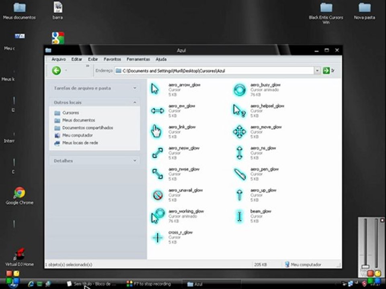
Task: Select the aero_helpsel_glow help cursor icon
Action: point(239,111)
